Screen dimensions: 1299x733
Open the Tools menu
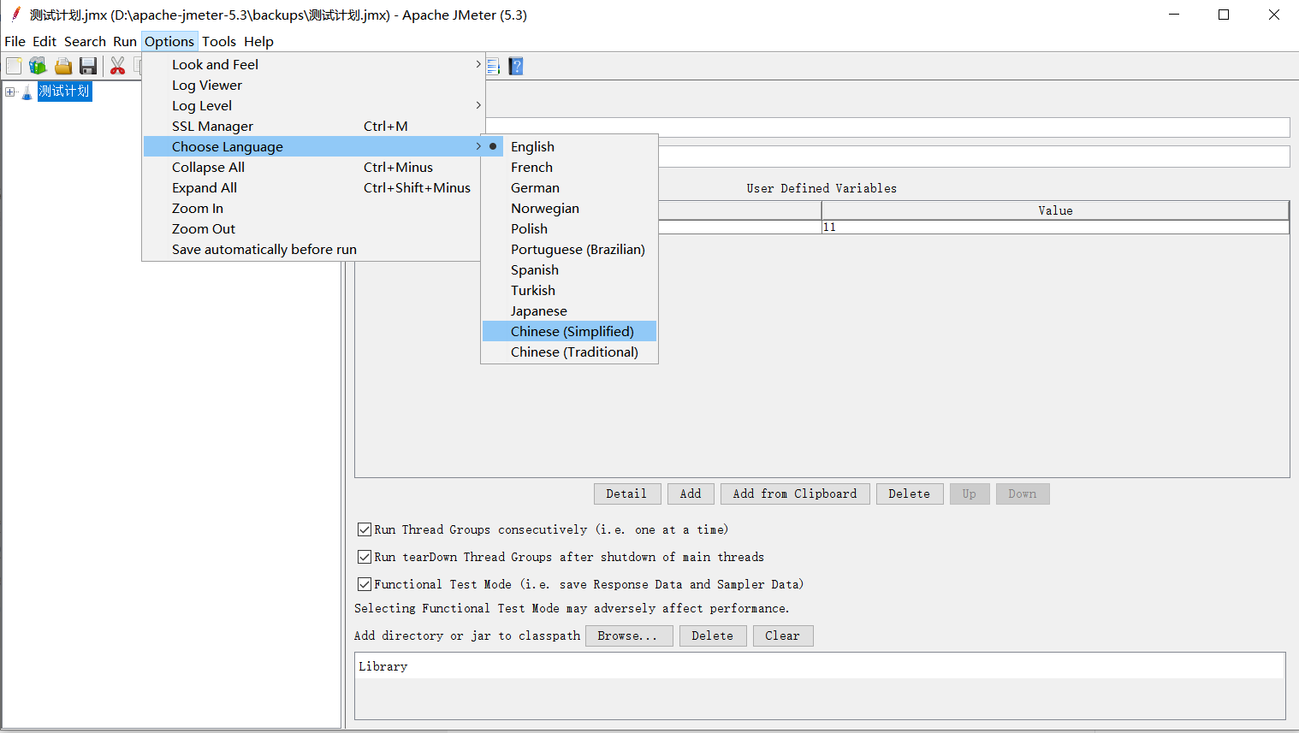219,41
